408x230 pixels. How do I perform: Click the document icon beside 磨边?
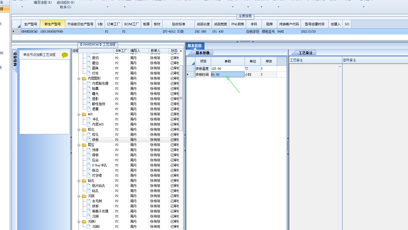[88, 63]
